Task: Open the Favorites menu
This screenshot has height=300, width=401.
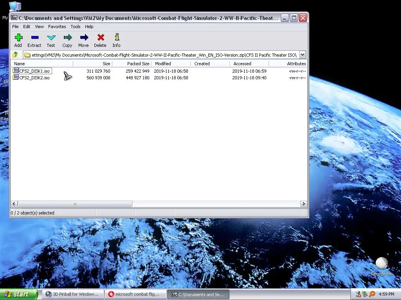Action: coord(57,27)
